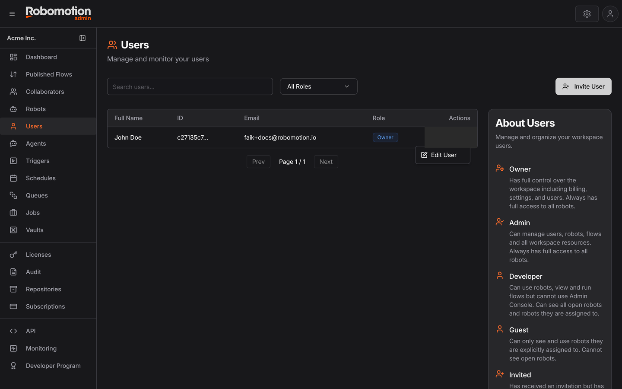
Task: Click the ID column header
Action: (x=180, y=118)
